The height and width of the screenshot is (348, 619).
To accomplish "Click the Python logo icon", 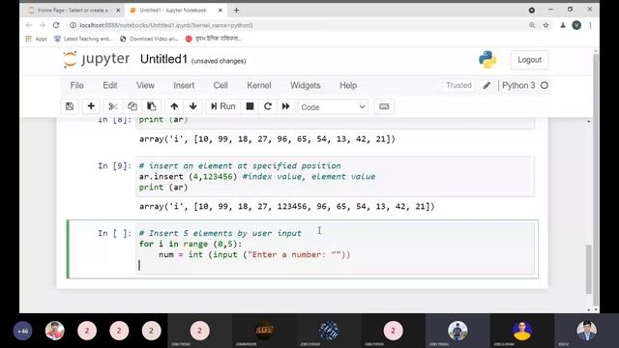I will coord(487,60).
